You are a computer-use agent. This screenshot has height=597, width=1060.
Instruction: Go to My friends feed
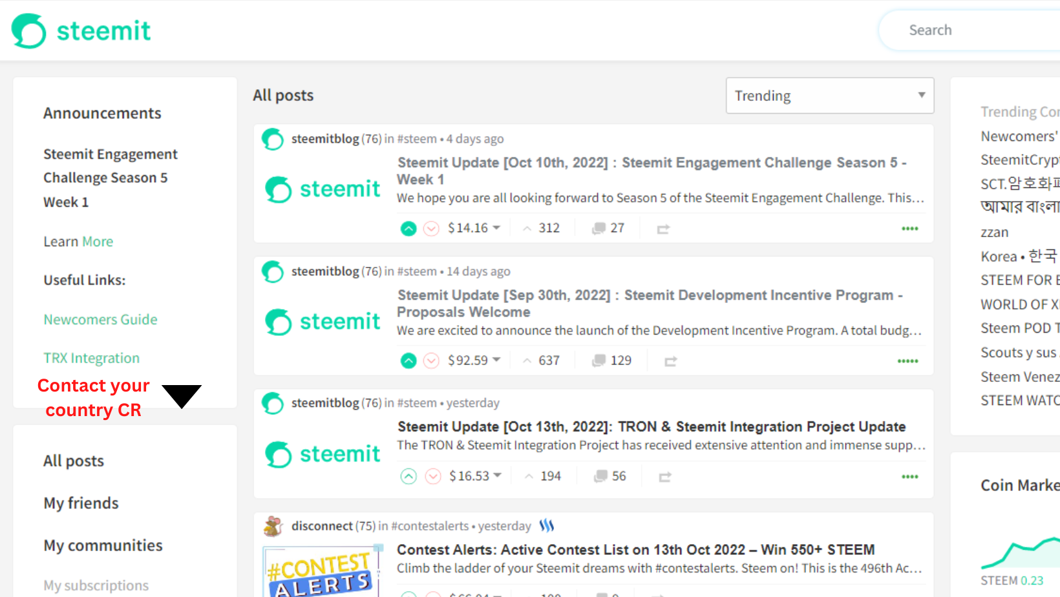pos(81,503)
